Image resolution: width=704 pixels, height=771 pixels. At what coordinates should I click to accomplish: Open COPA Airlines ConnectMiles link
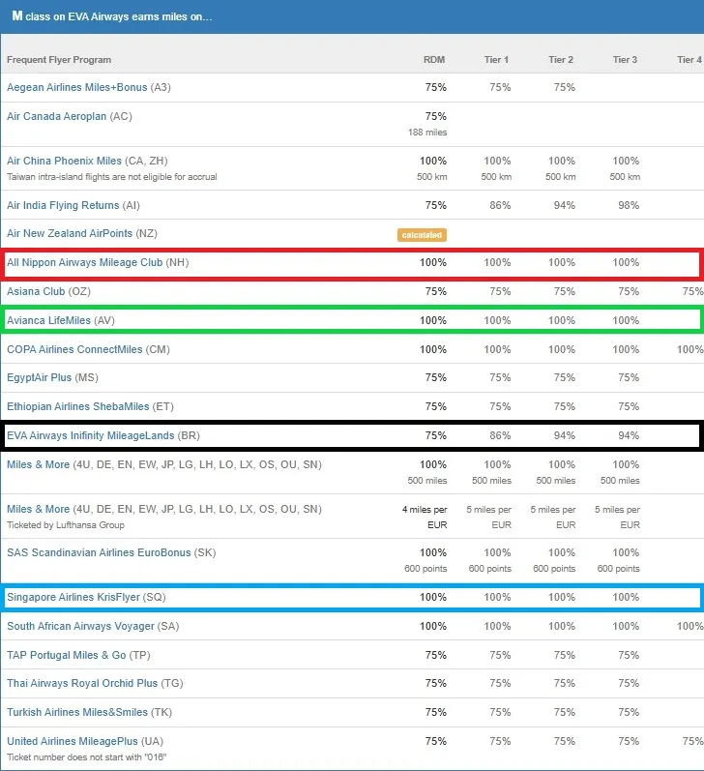(74, 349)
